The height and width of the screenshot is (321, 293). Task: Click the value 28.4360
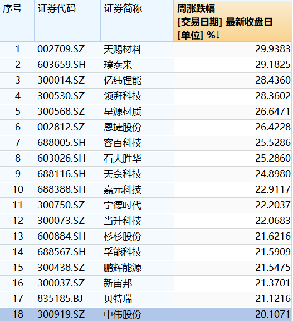pos(273,80)
